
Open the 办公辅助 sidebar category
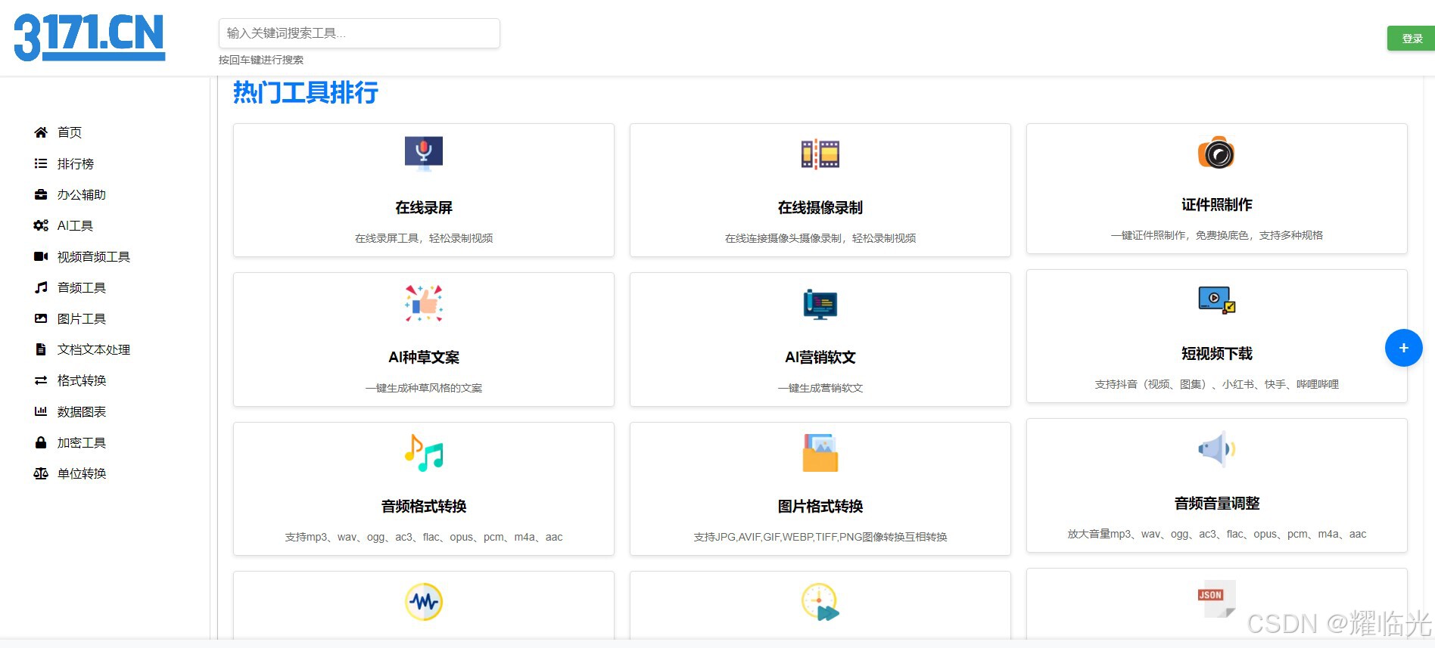[x=82, y=194]
